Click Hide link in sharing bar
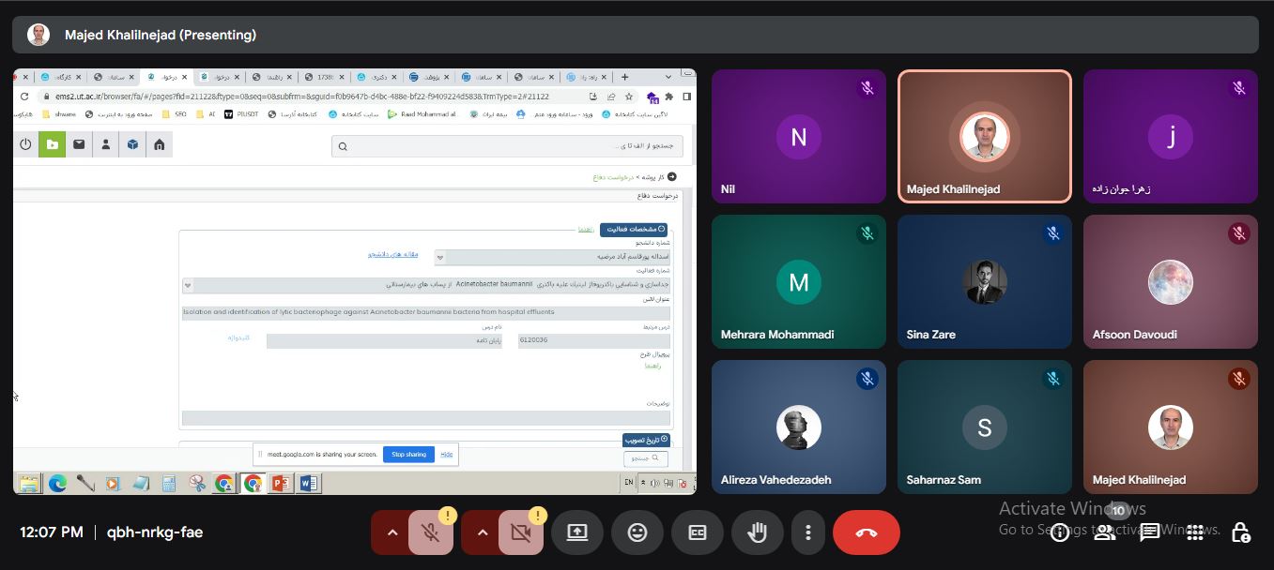 coord(447,455)
